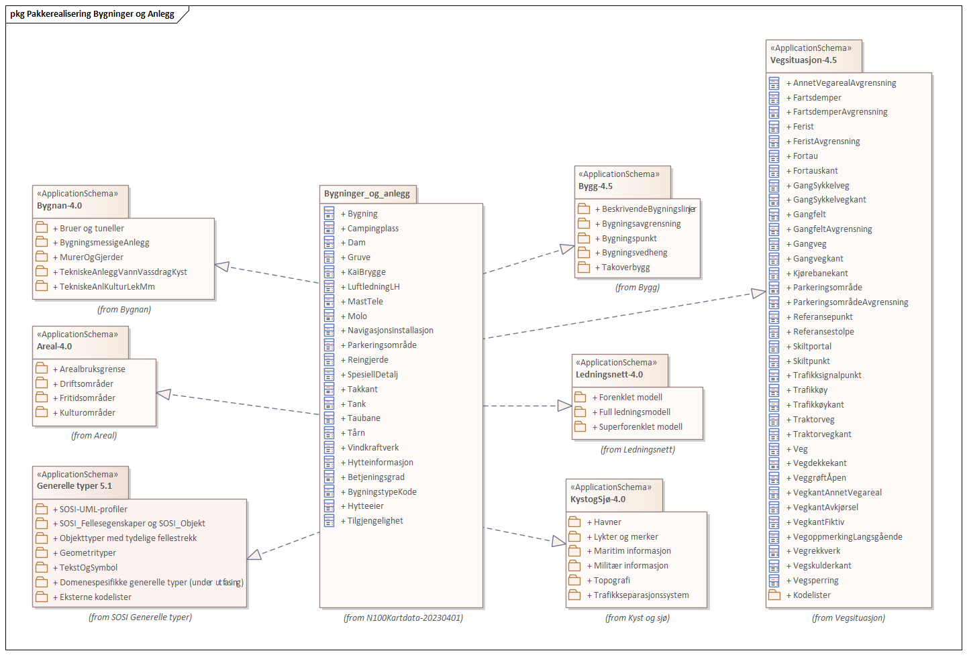Select the Areal-4.0 package header

[x=81, y=342]
